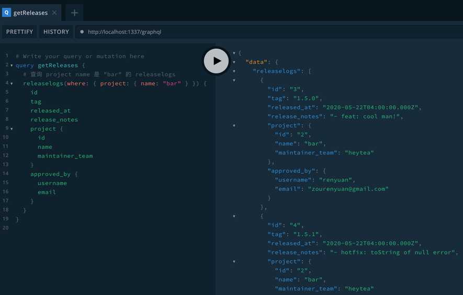Collapse "project" under the 1.5.1 release
Image resolution: width=463 pixels, height=295 pixels.
[234, 262]
